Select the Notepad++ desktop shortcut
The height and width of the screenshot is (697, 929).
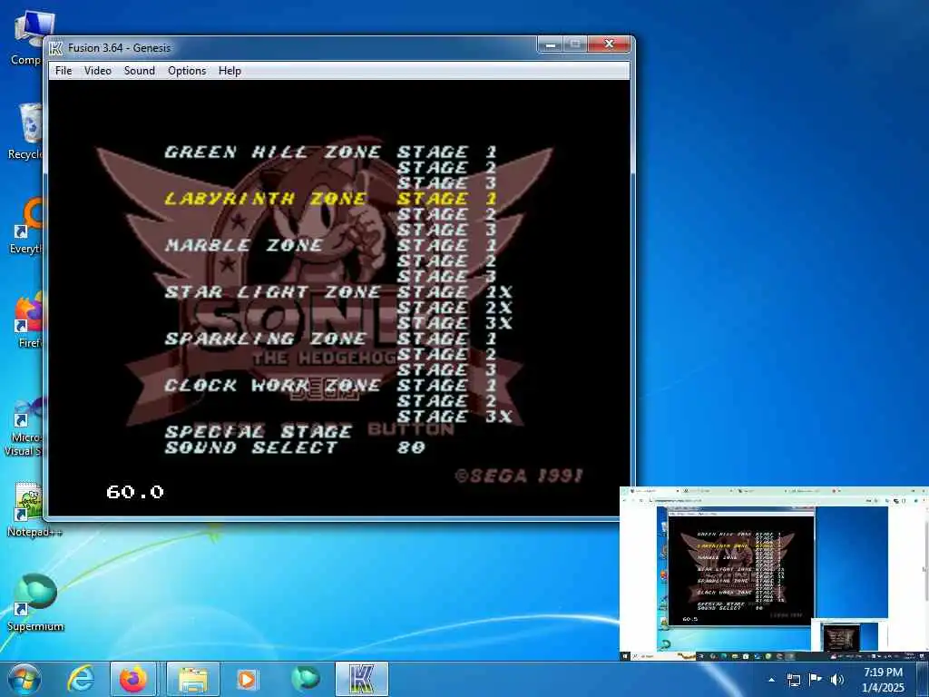28,509
